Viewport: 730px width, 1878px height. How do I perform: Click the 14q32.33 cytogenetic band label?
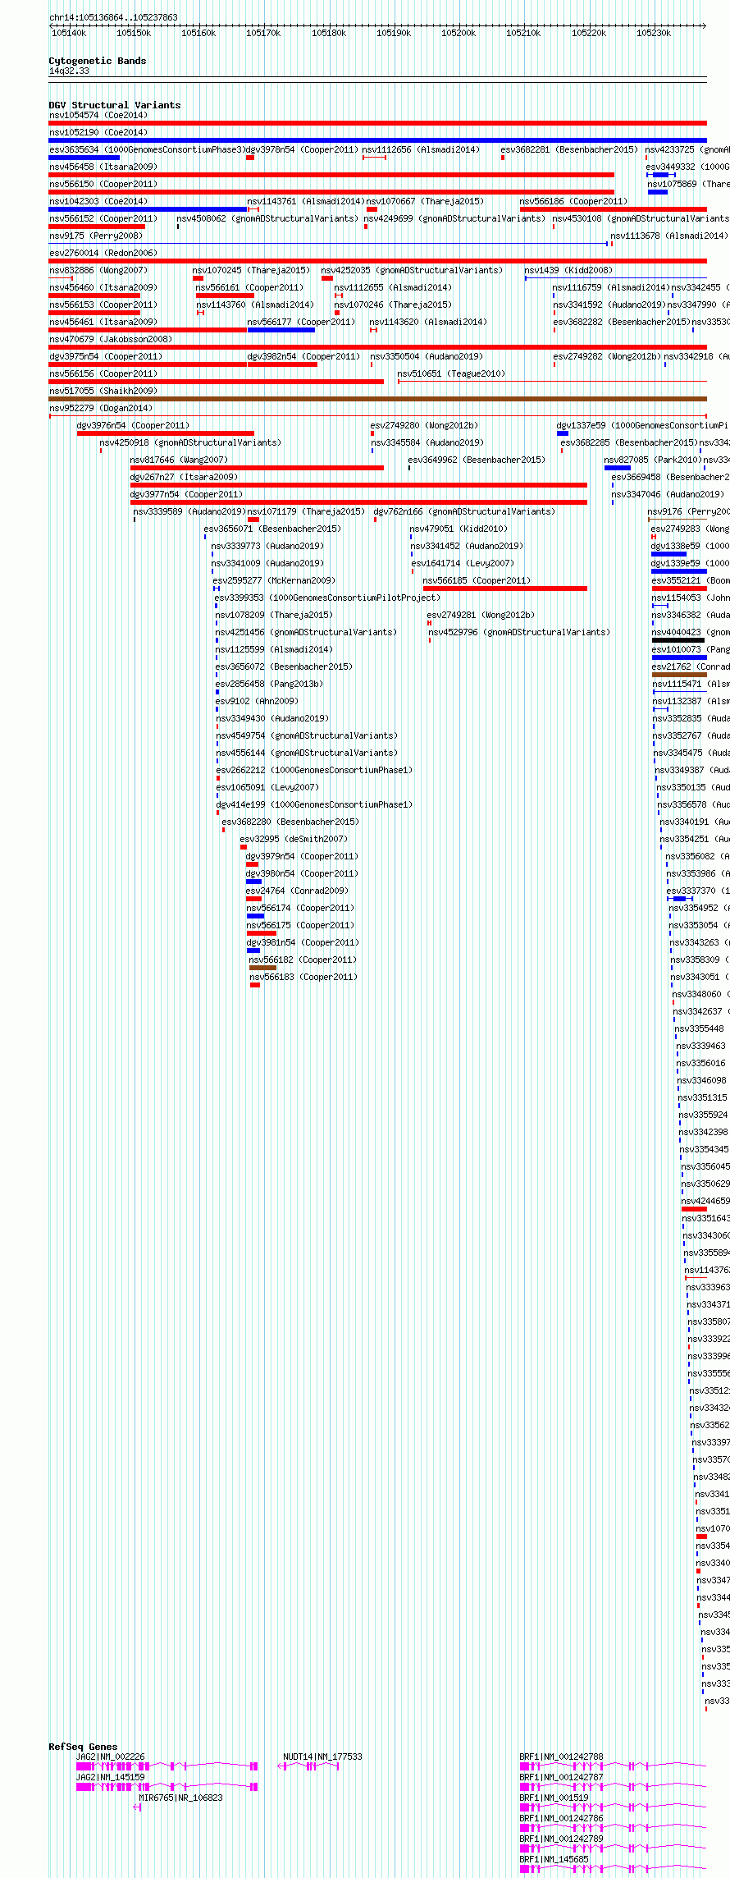pos(70,71)
